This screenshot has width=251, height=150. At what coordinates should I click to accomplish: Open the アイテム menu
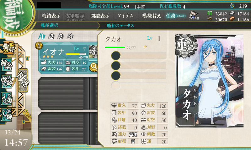[x=125, y=16]
